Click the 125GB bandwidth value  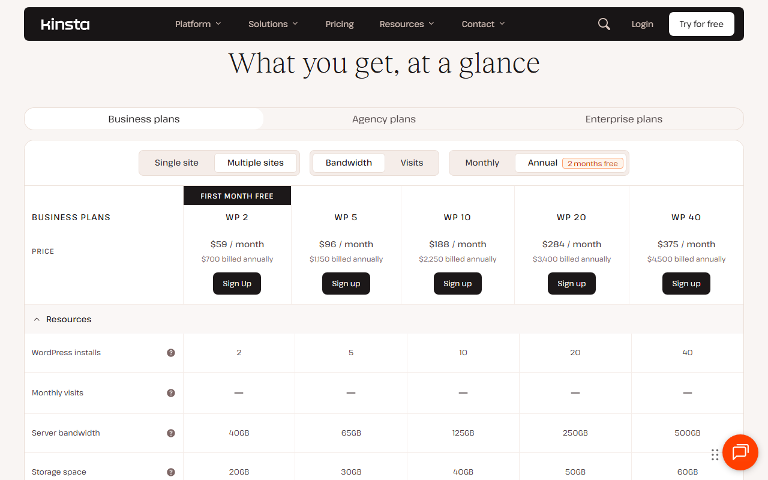coord(463,433)
